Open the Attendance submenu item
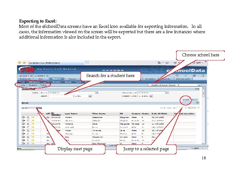 pyautogui.click(x=34, y=82)
